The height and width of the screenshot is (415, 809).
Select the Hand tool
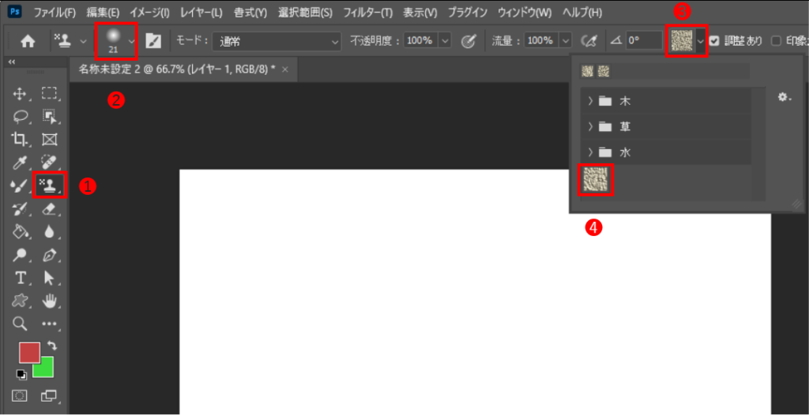coord(50,301)
